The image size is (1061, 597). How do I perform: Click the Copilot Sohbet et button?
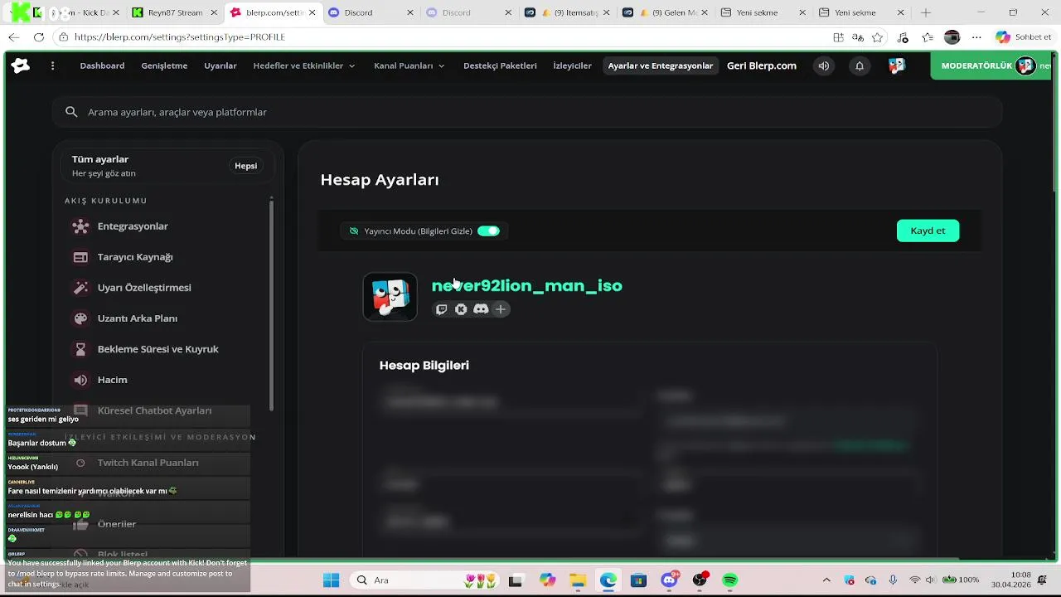pos(1025,37)
